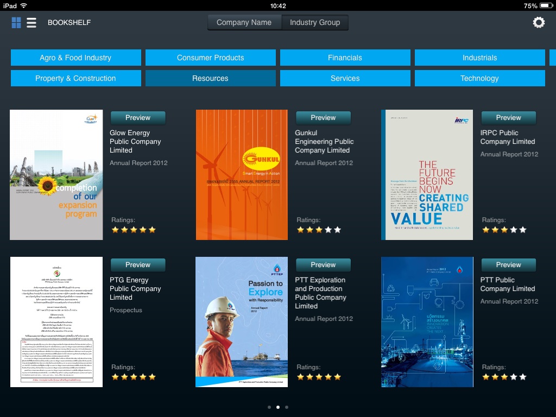Screen dimensions: 556x417
Task: Open PTG Energy prospectus cover
Action: pyautogui.click(x=56, y=322)
